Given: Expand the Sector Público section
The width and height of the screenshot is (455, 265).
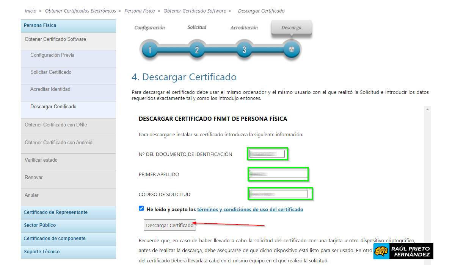Looking at the screenshot, I should (40, 225).
